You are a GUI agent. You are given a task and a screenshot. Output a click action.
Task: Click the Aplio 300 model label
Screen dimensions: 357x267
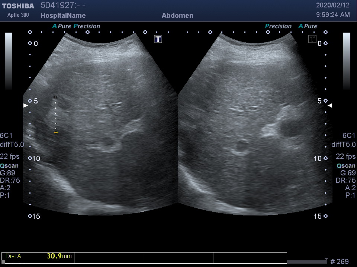click(18, 15)
